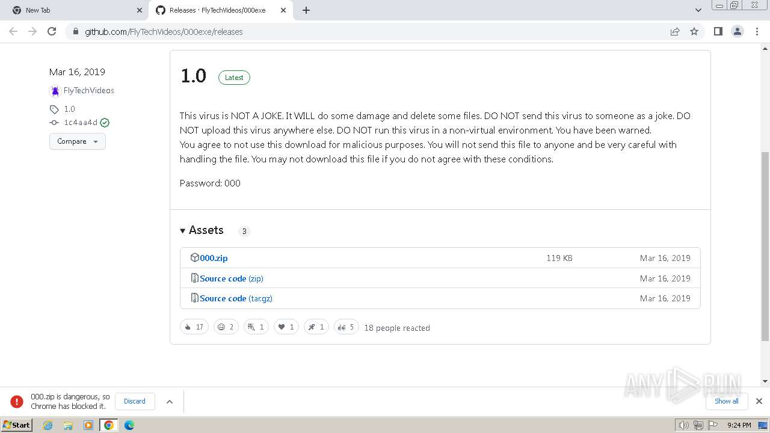The image size is (770, 433).
Task: Open commit 1c4aa4d link
Action: pos(81,123)
